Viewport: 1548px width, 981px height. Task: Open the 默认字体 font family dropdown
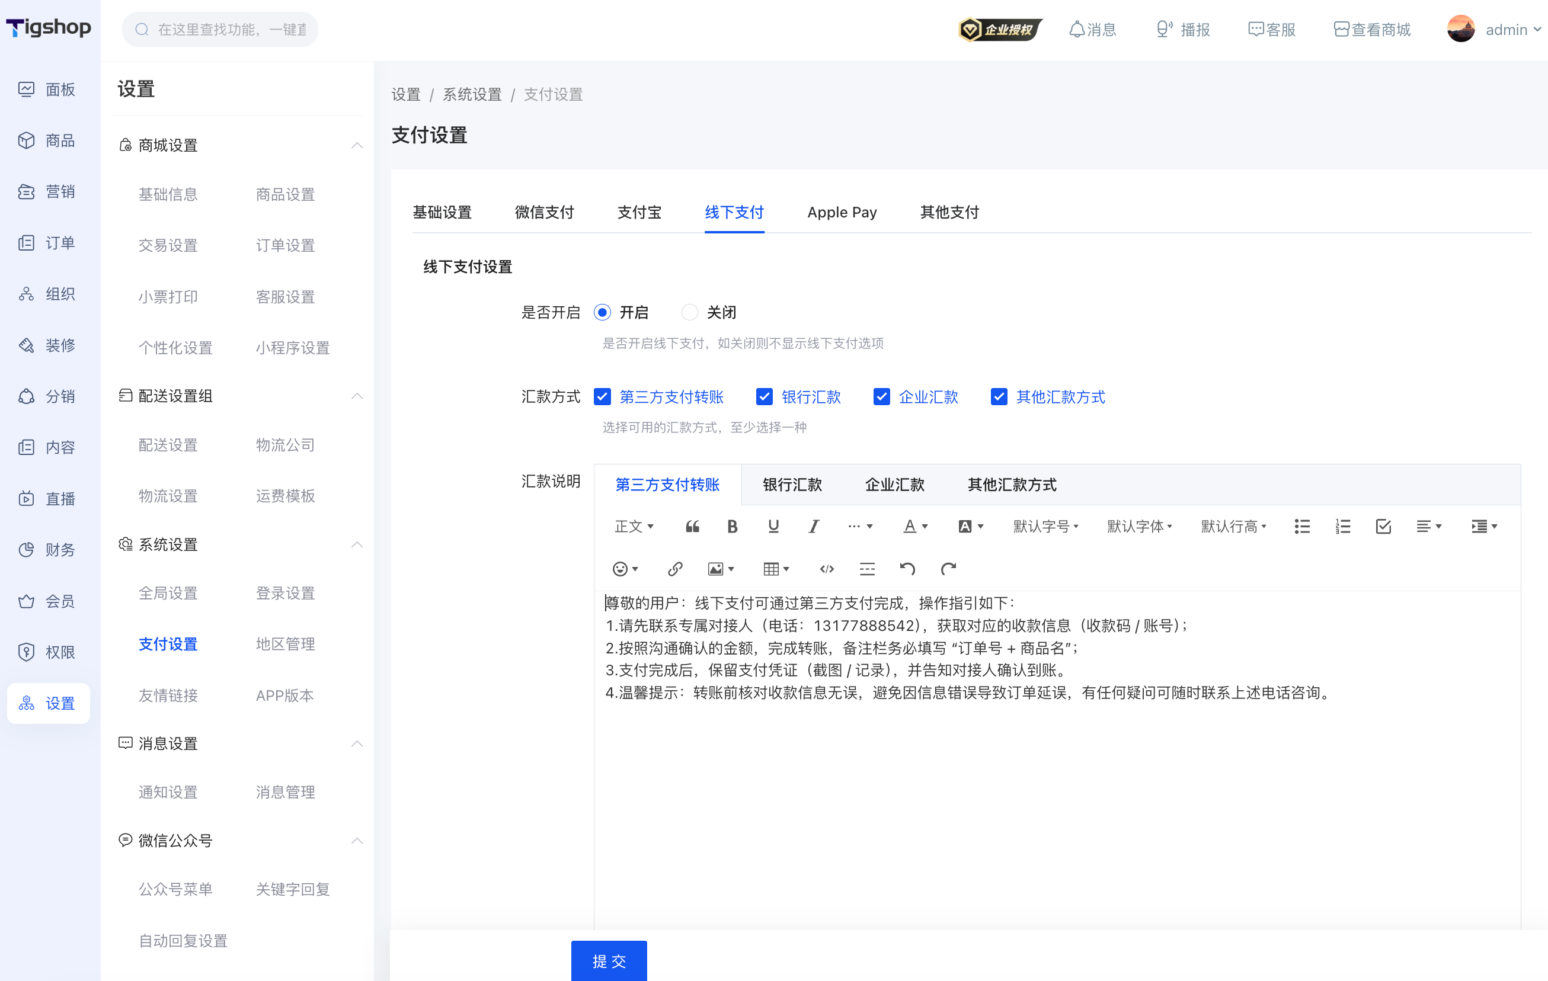tap(1139, 527)
